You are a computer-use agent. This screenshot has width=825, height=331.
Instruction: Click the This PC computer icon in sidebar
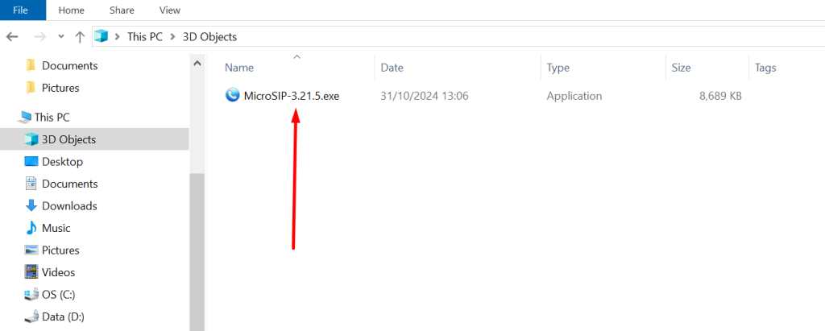pos(23,118)
